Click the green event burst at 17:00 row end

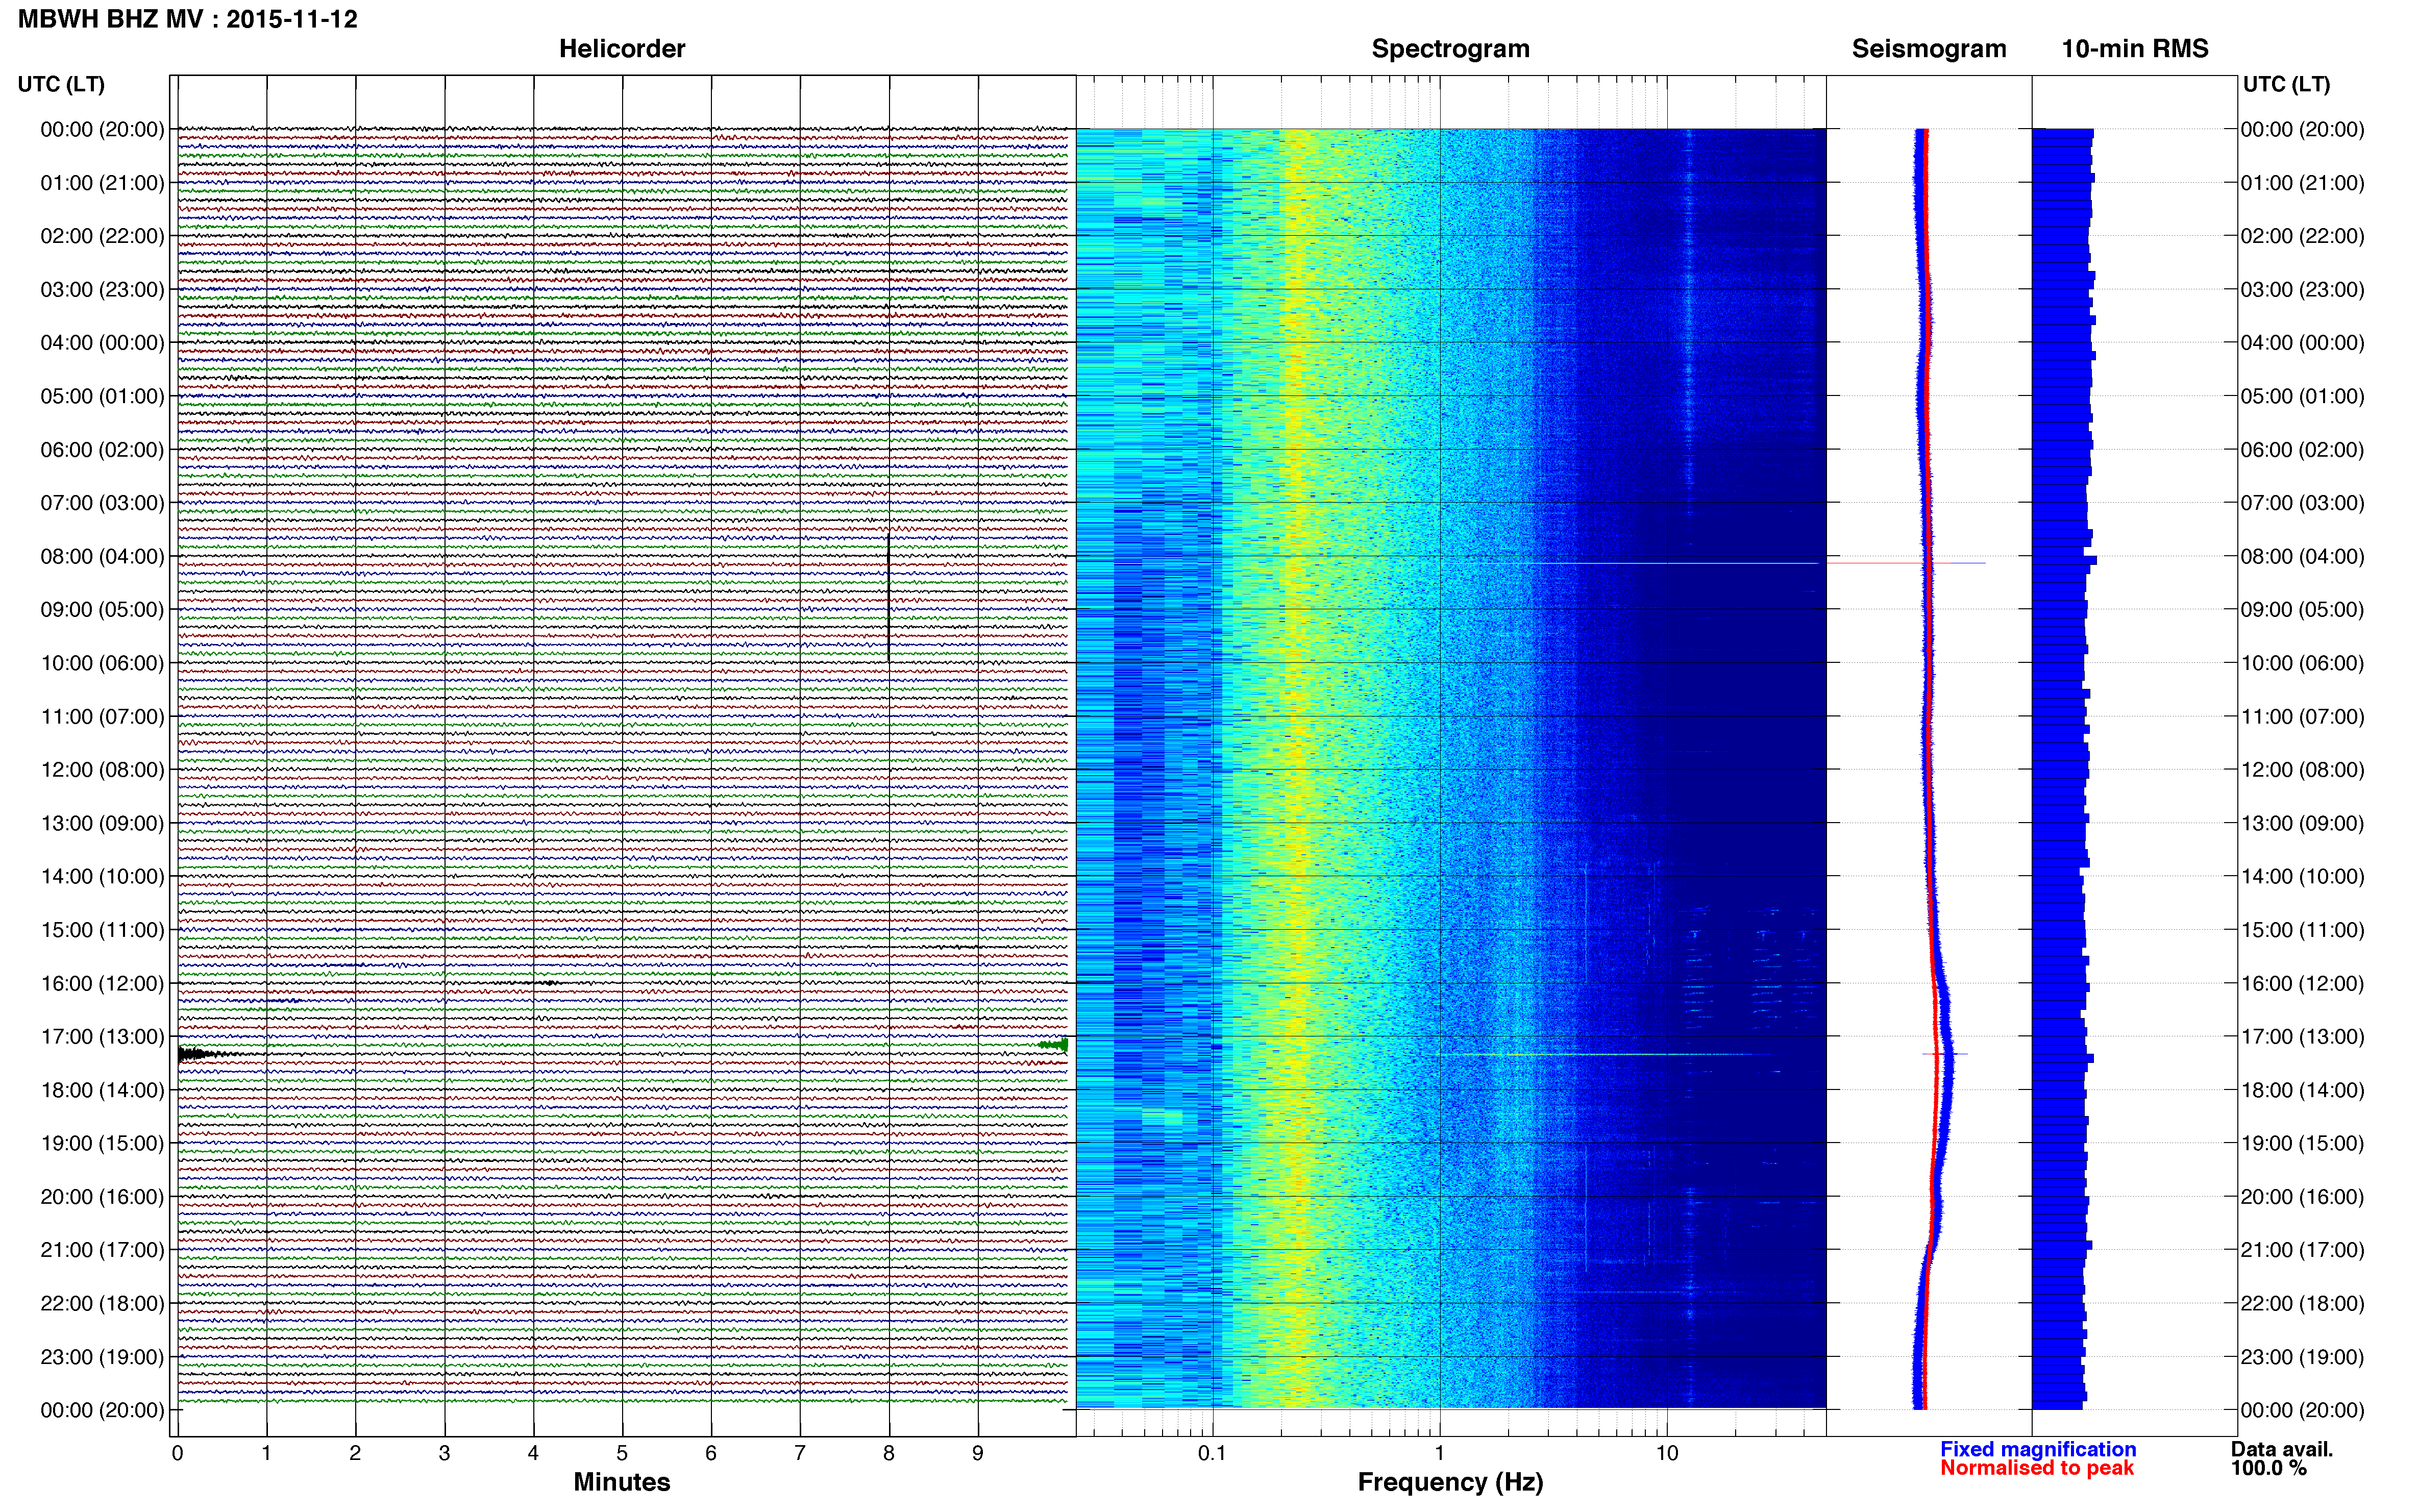pyautogui.click(x=1054, y=1045)
